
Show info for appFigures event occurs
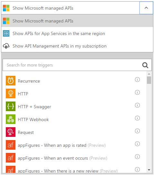[137, 157]
